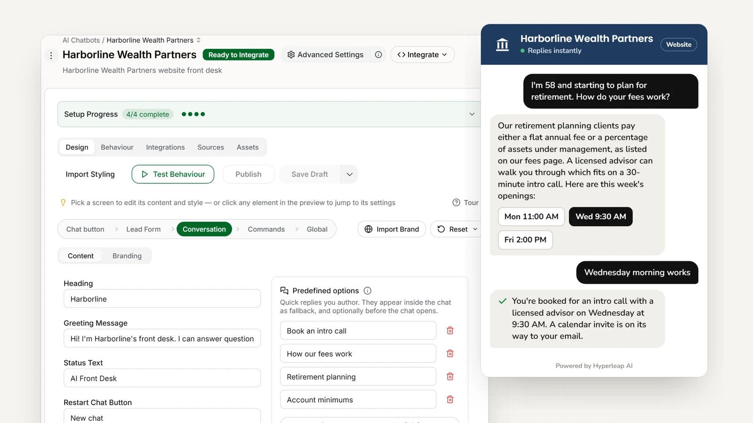Open the Integrate dropdown
This screenshot has height=423, width=753.
coord(422,55)
